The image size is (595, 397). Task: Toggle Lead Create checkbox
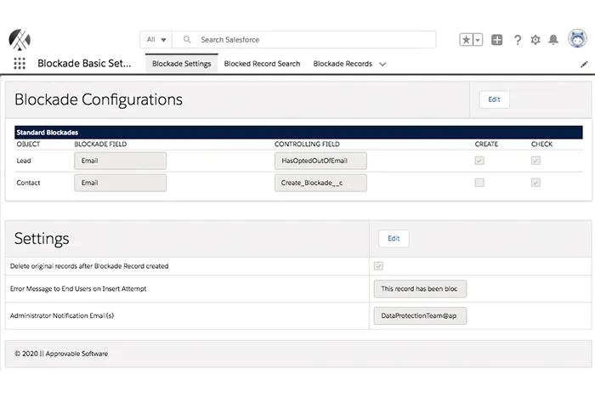(479, 161)
